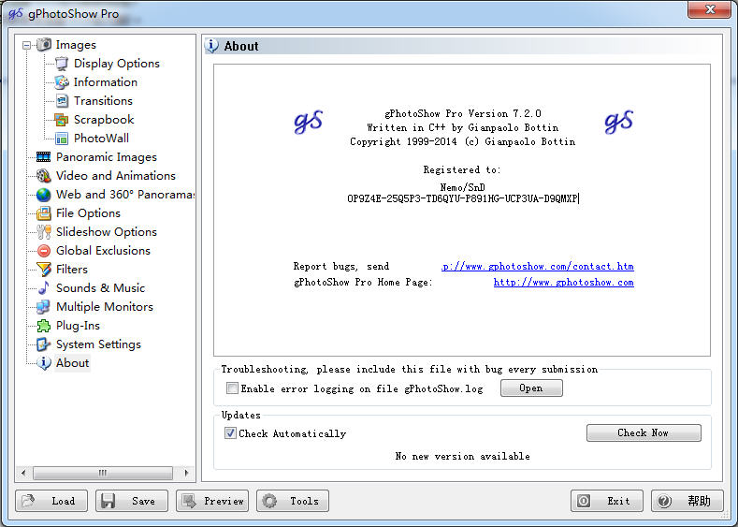The image size is (738, 527).
Task: Open the Transitions settings page
Action: point(103,101)
